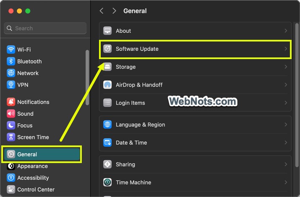Click the Wi-Fi icon in sidebar
This screenshot has height=197, width=300.
point(11,49)
